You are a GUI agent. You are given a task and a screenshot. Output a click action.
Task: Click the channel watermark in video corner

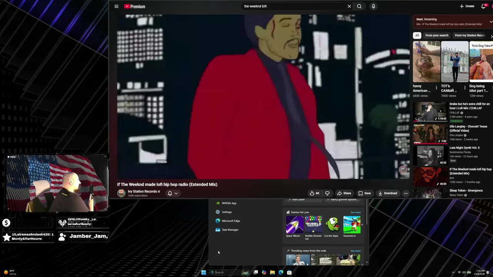click(403, 170)
